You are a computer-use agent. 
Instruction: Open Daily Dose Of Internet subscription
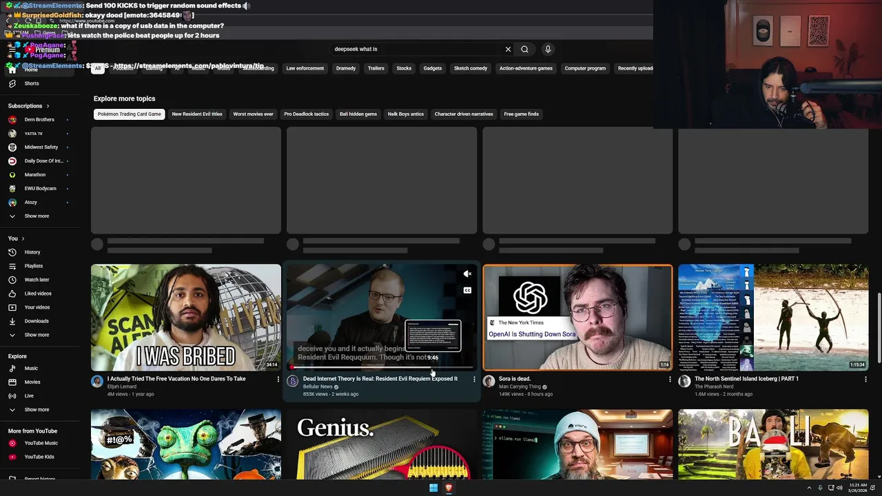coord(43,161)
